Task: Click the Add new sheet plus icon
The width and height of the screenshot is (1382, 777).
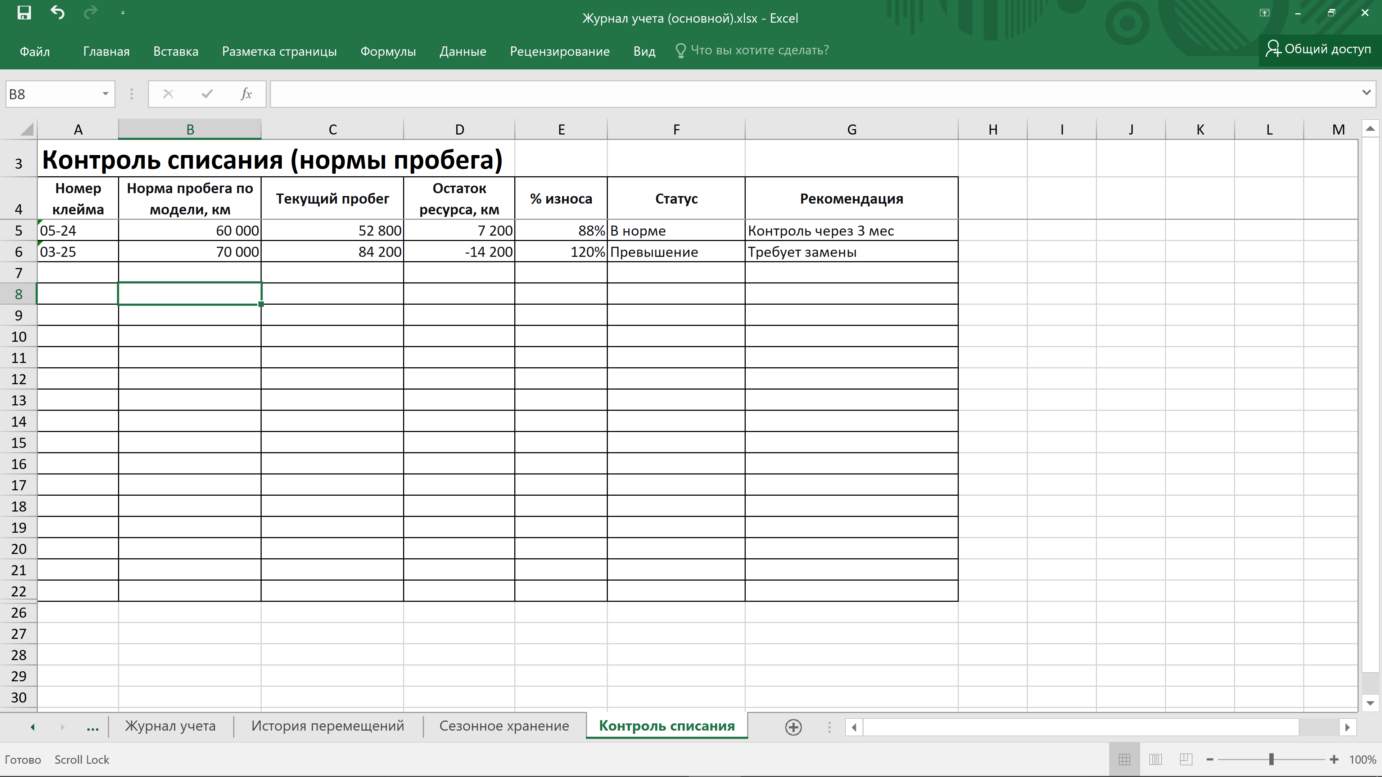Action: click(794, 727)
